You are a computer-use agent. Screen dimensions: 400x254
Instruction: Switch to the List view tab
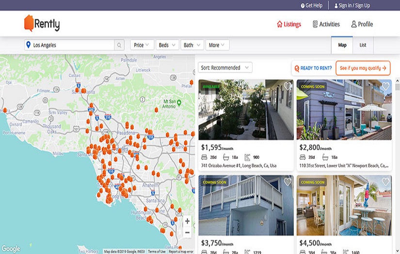click(x=363, y=45)
